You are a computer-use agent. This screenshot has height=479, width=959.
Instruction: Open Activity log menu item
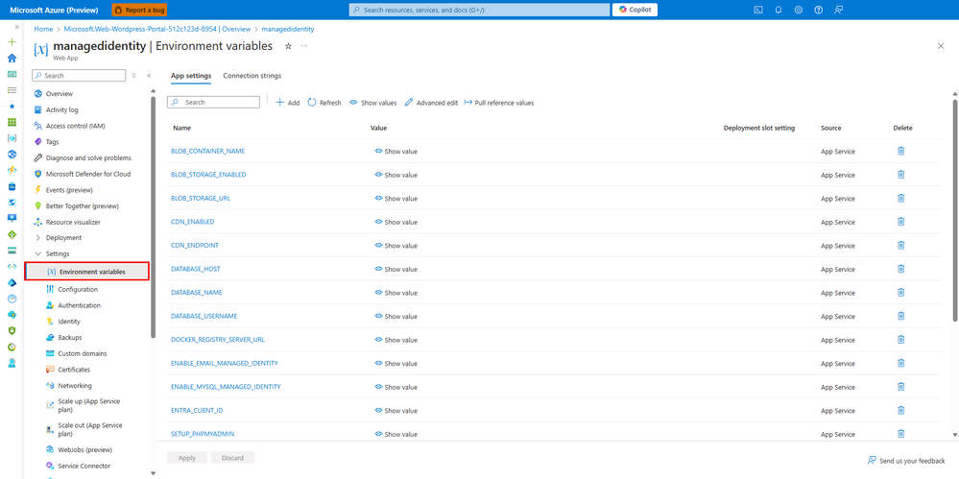click(61, 109)
